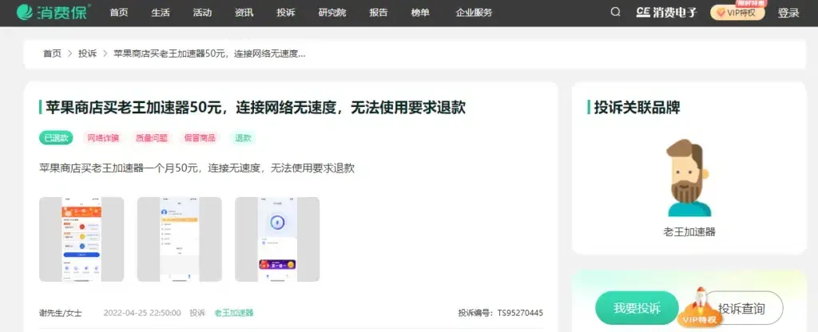Click the 投诉关联品牌 heading

[x=637, y=108]
